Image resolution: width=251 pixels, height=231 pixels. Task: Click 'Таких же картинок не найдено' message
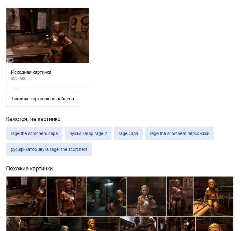pos(42,99)
